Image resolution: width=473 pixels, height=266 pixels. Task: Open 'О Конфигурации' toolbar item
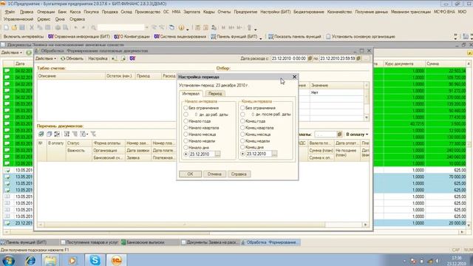(132, 36)
